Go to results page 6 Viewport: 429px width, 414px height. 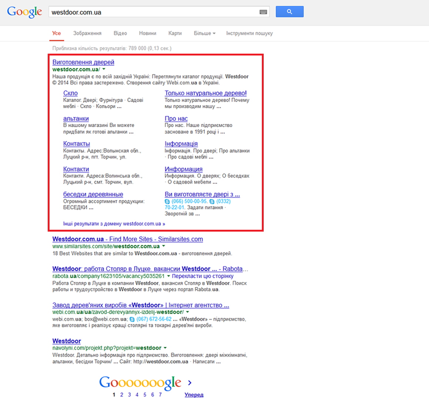pos(152,394)
